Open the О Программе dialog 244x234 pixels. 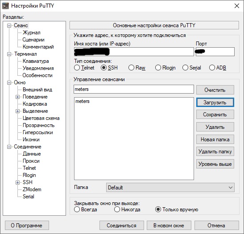point(27,226)
